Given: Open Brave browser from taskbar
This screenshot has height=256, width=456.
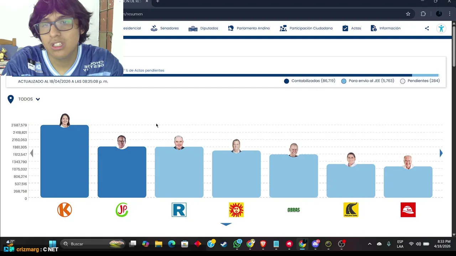Looking at the screenshot, I should (263, 244).
